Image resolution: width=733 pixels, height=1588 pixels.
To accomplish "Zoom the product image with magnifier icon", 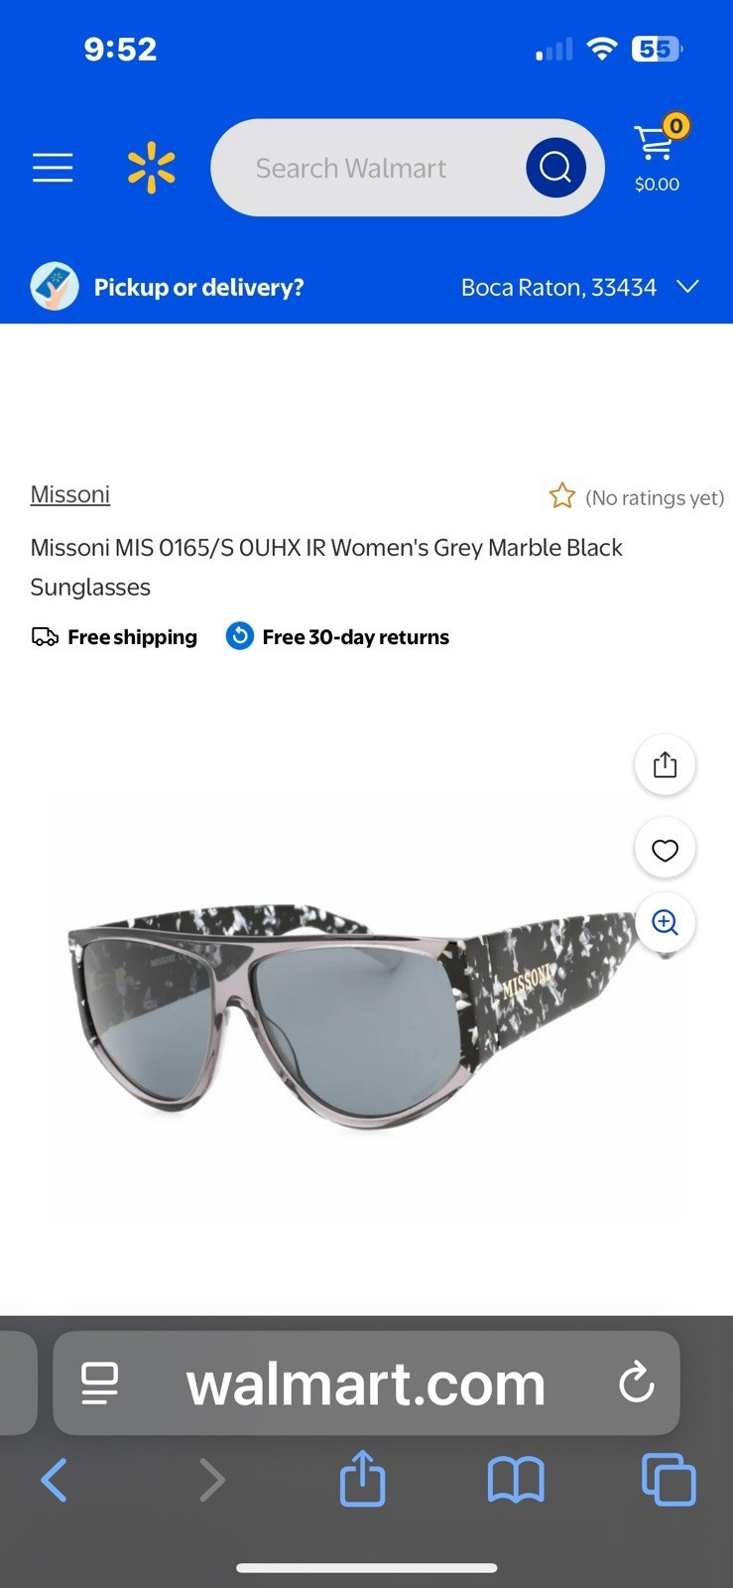I will (665, 923).
